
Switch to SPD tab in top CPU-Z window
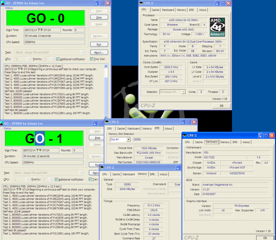click(x=191, y=10)
